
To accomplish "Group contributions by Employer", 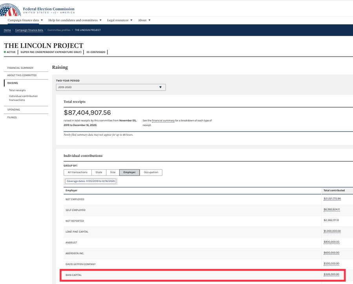I will pos(129,172).
